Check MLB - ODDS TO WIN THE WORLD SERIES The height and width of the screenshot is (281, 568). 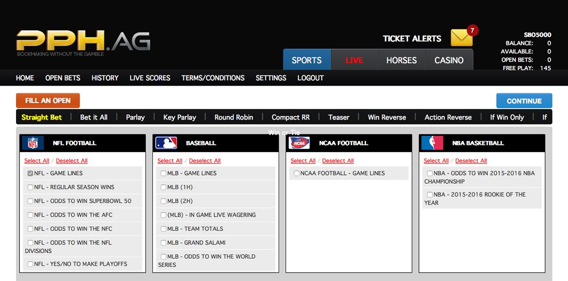click(x=164, y=256)
